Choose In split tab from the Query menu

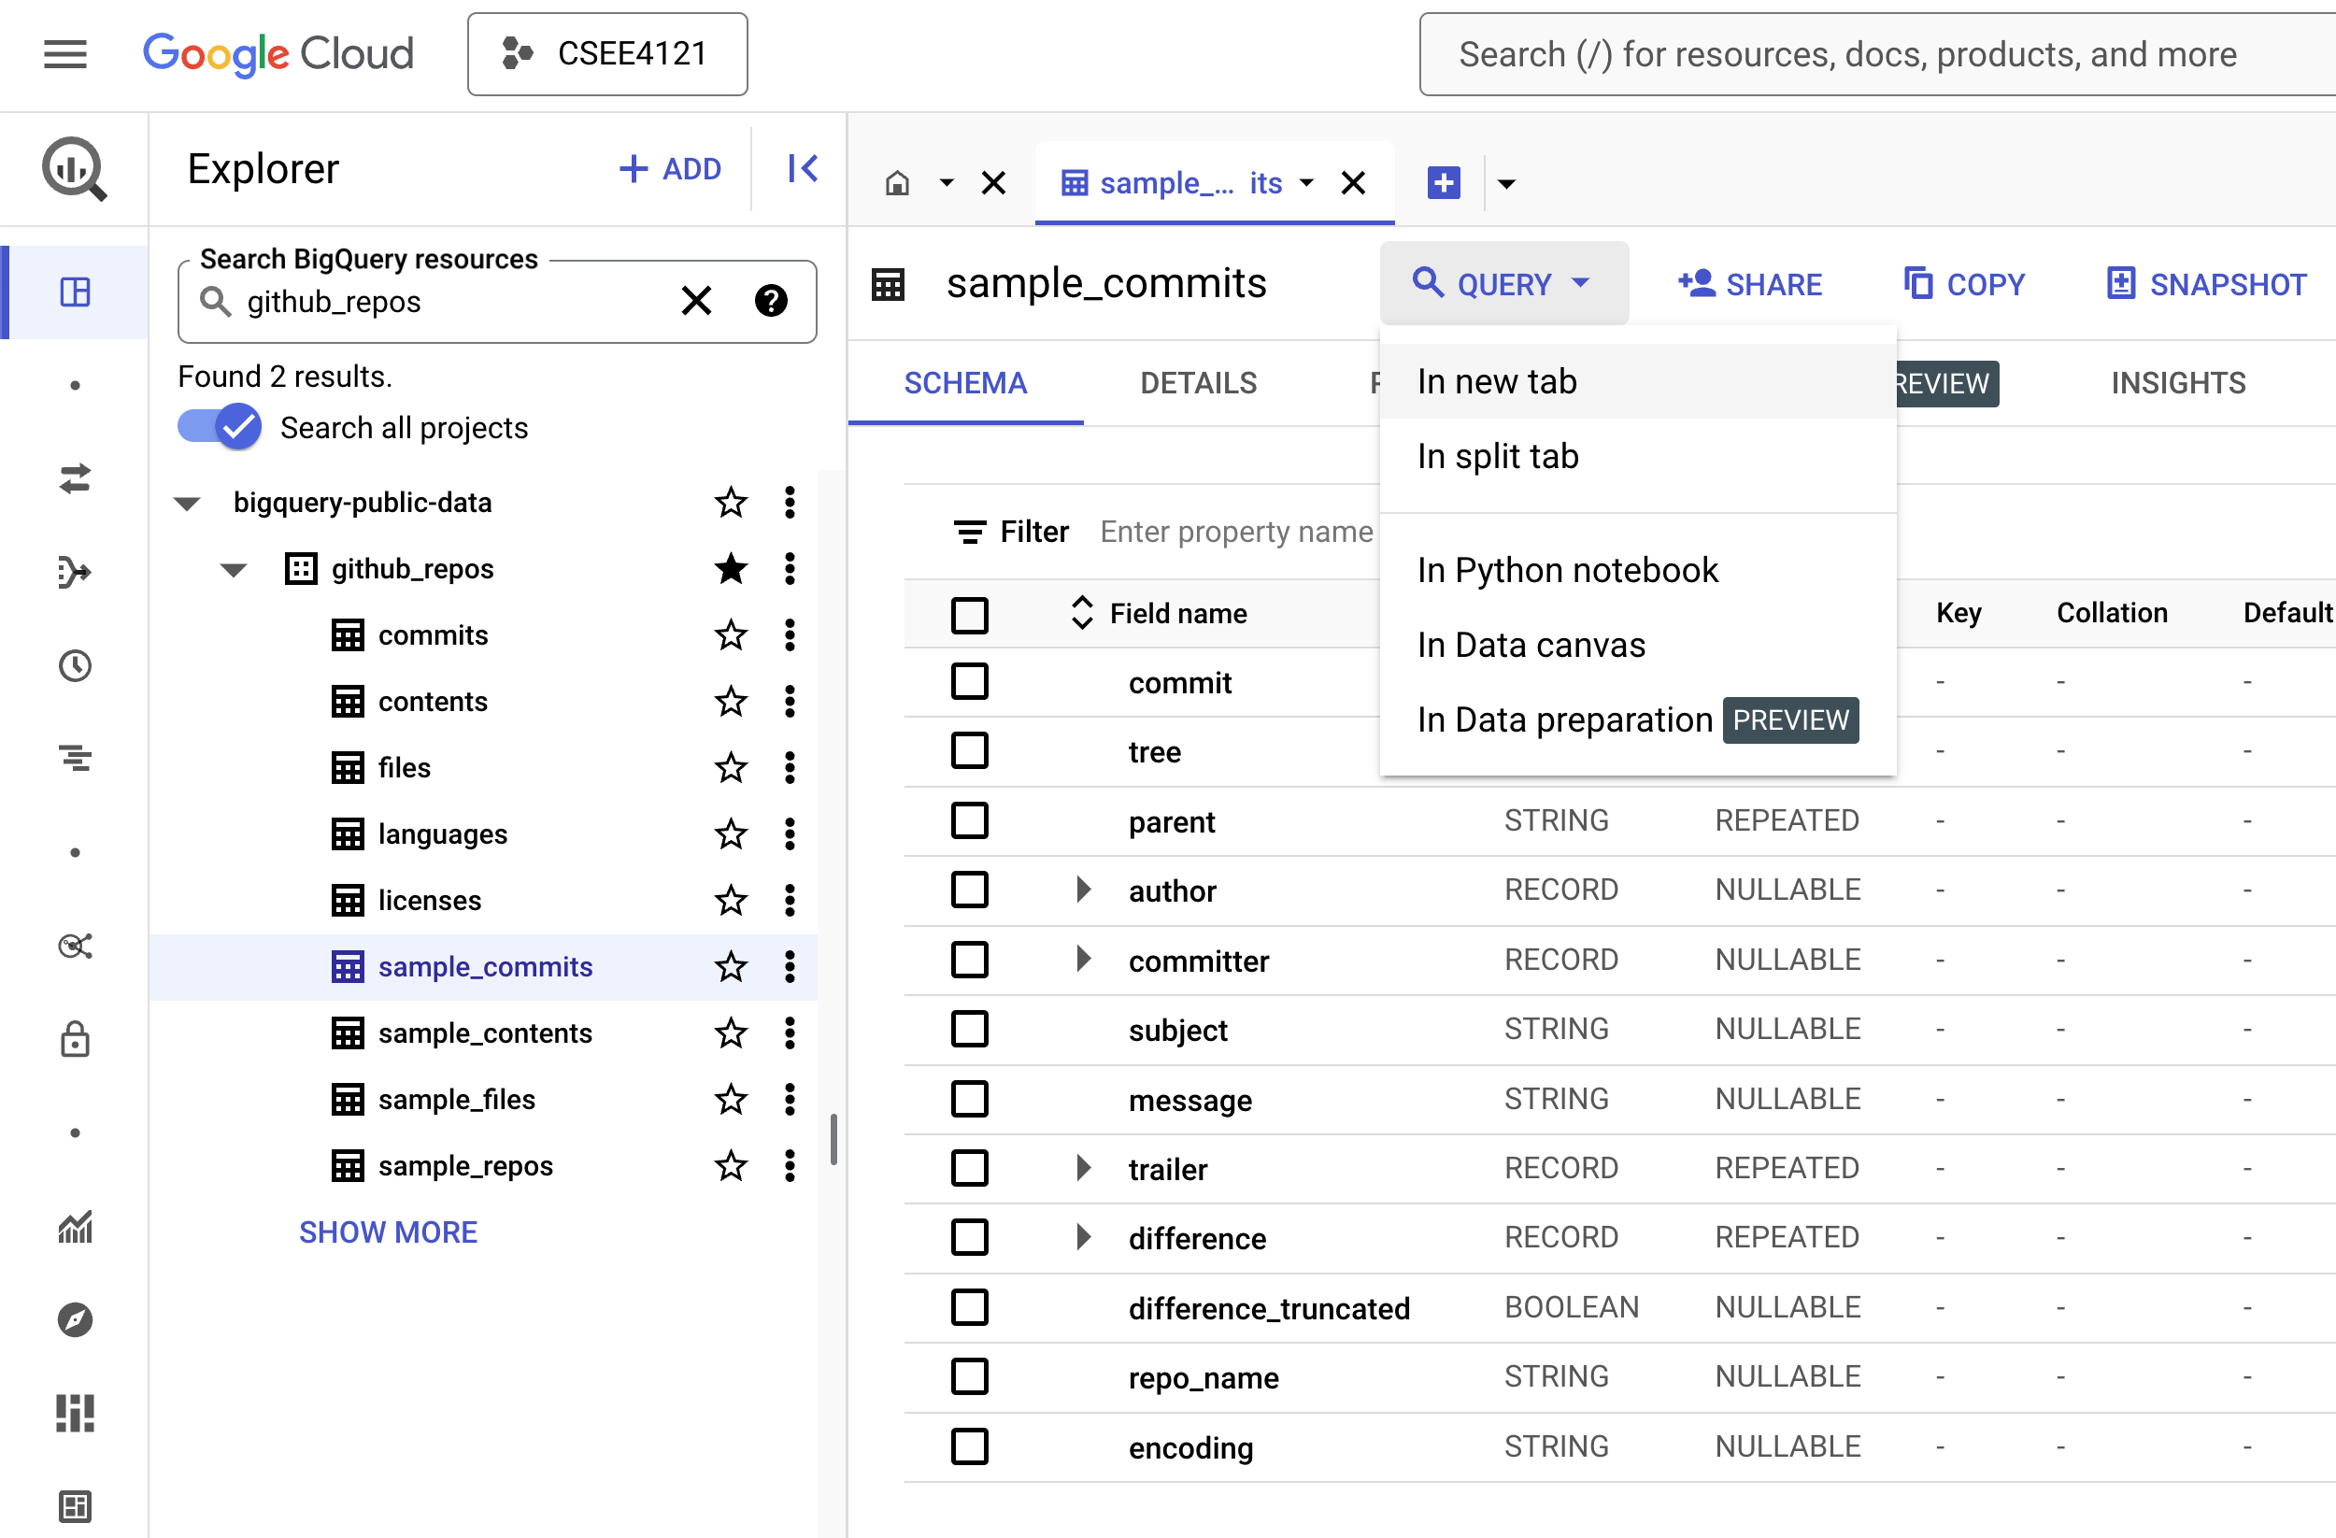pos(1497,455)
